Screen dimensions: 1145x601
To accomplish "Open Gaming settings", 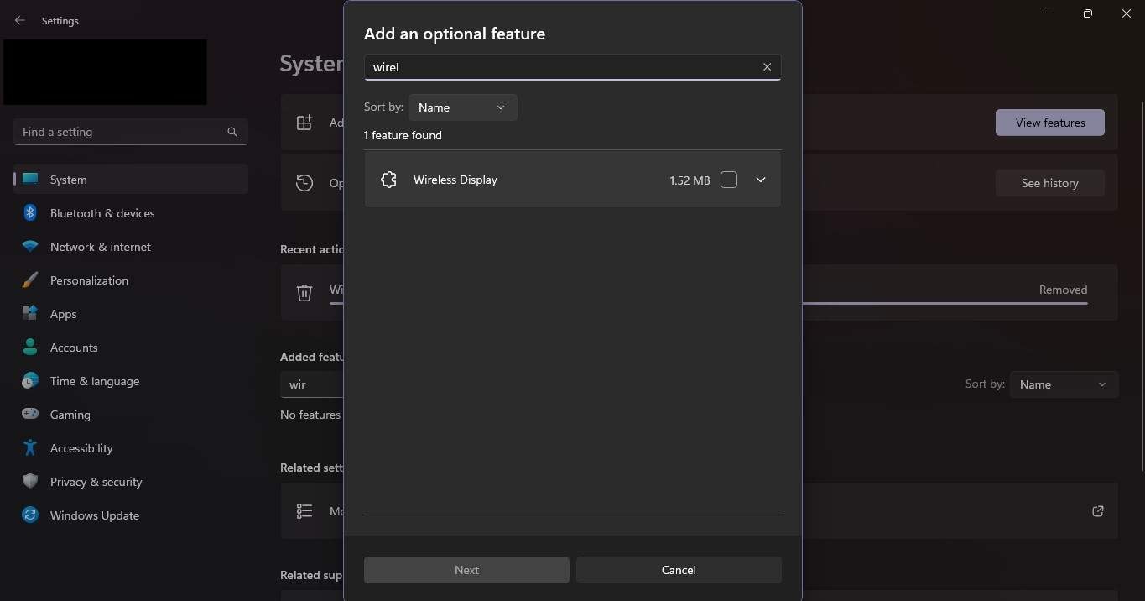I will pyautogui.click(x=131, y=415).
